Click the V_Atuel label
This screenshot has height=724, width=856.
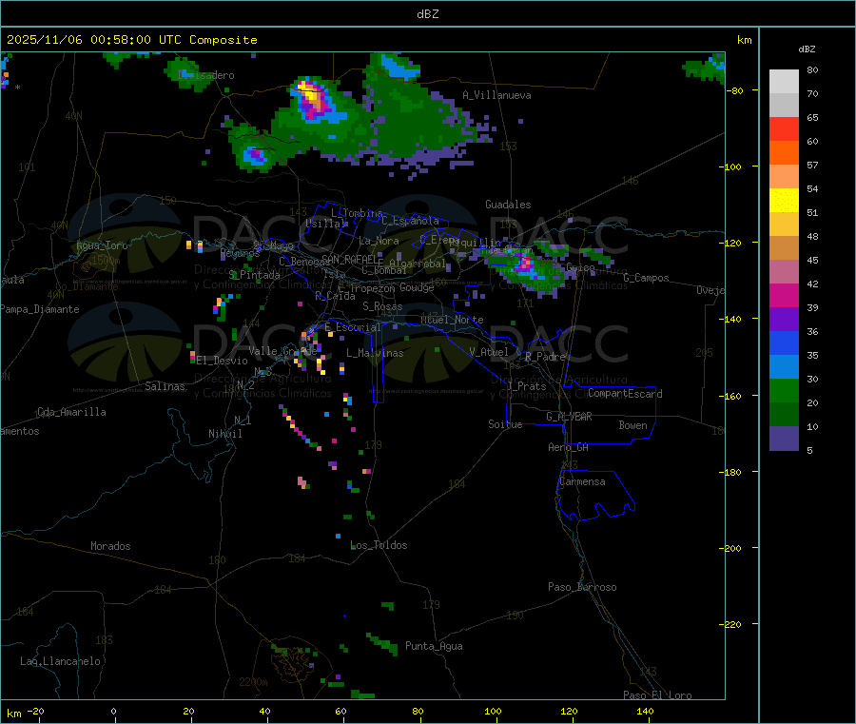489,352
